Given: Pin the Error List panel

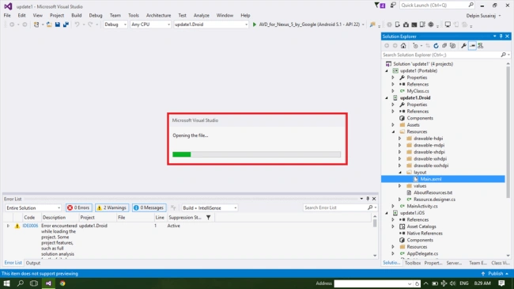Looking at the screenshot, I should [368, 199].
